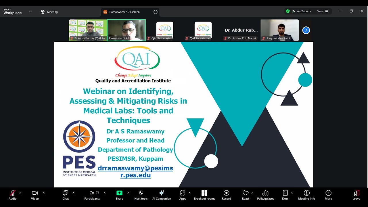Unmute microphone with Audio button
The height and width of the screenshot is (207, 368).
[12, 195]
